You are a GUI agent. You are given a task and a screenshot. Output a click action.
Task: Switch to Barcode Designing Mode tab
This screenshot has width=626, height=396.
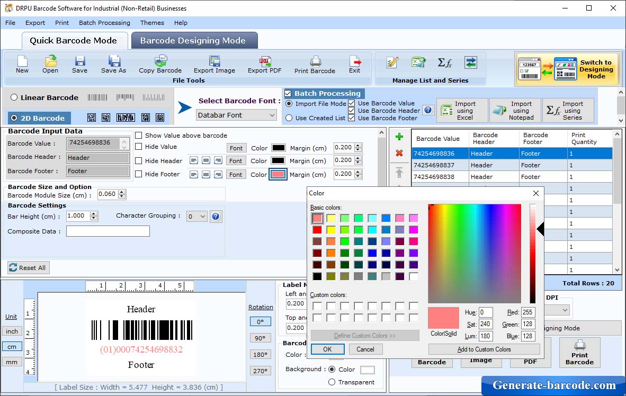194,40
